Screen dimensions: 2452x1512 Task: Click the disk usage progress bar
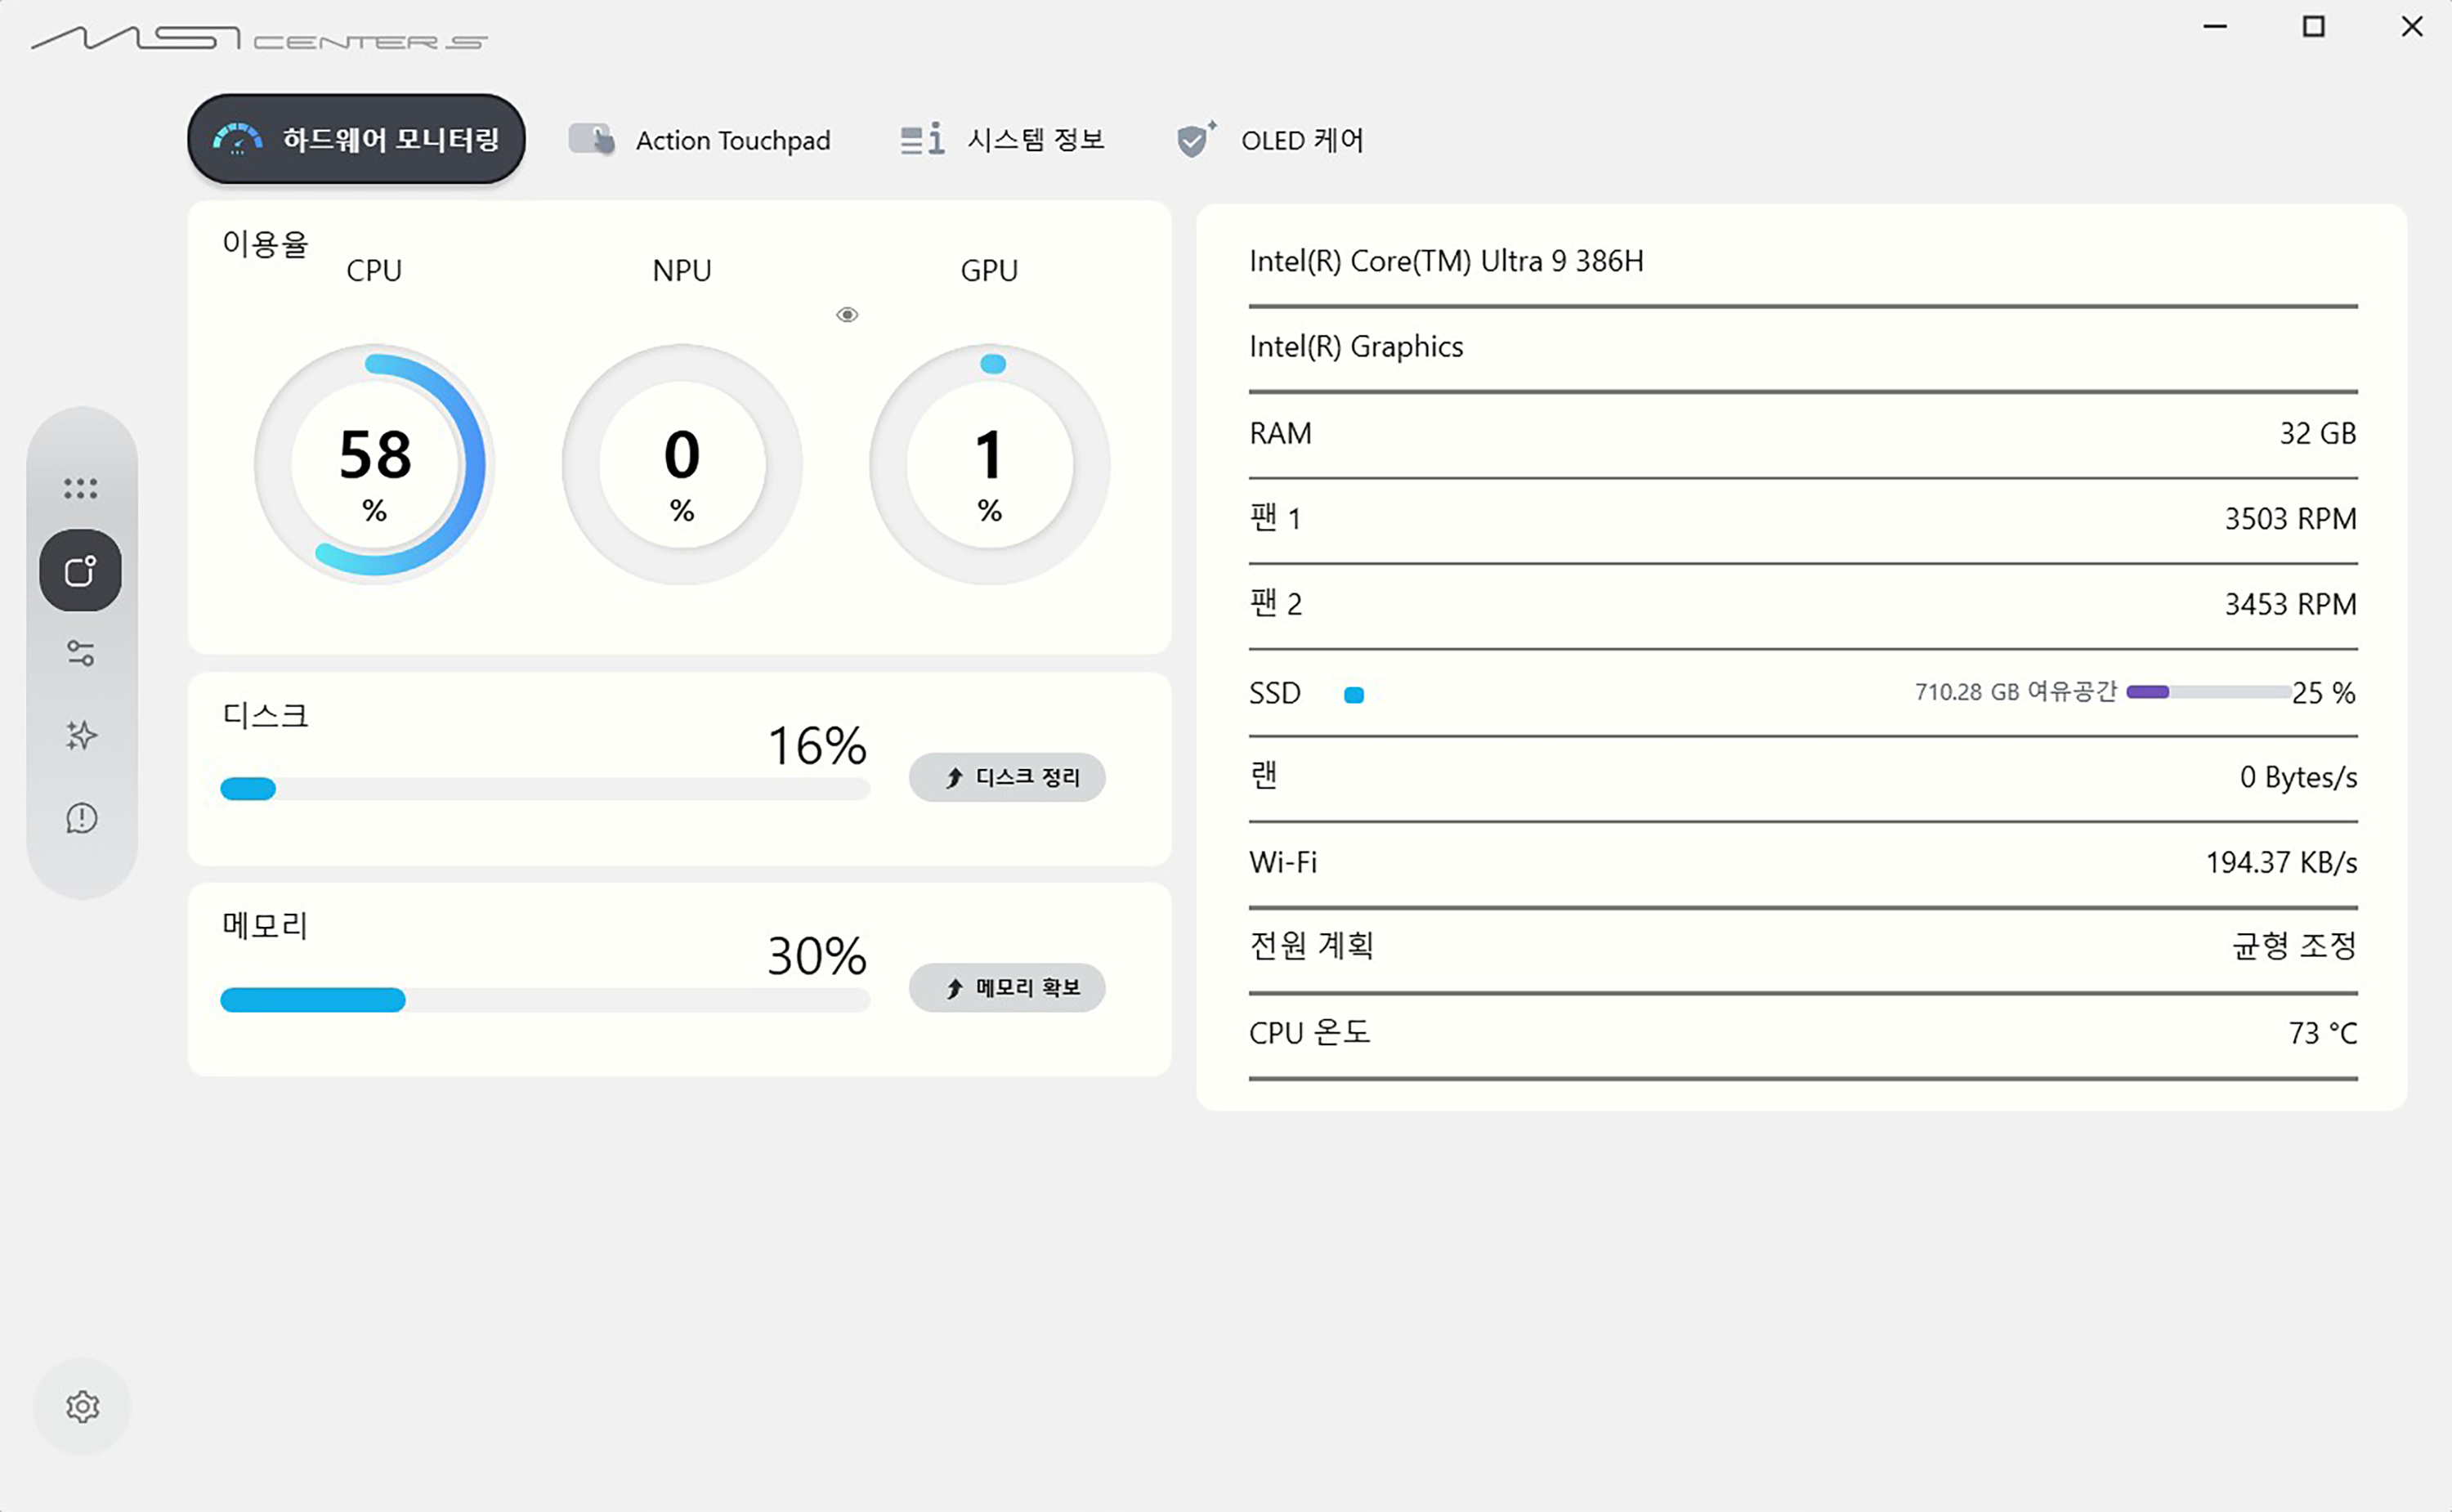tap(544, 789)
